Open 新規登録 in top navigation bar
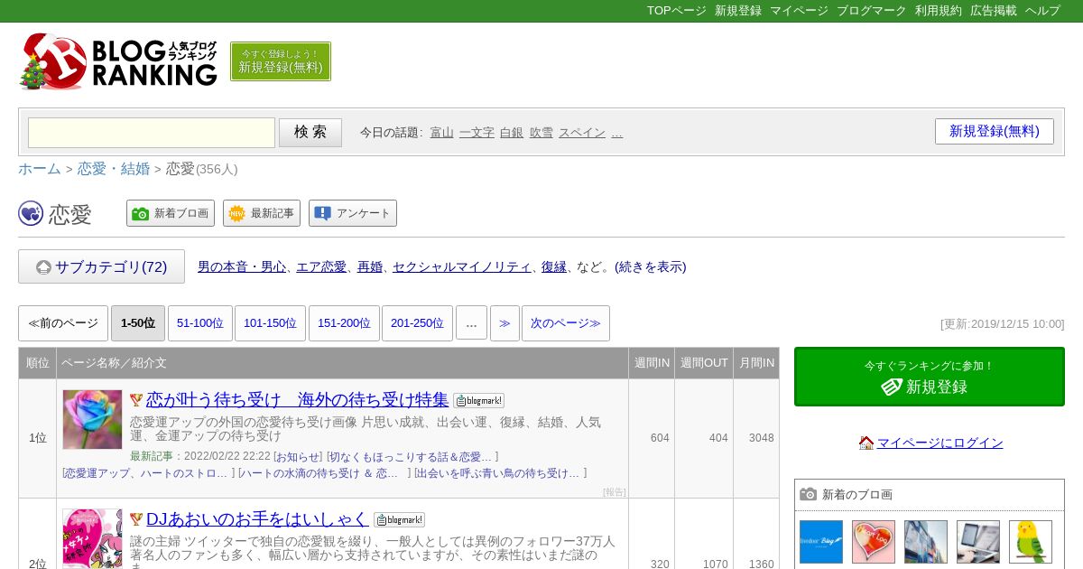 coord(738,11)
